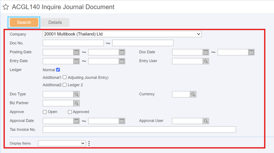274x153 pixels.
Task: Click the Approval Date end input
Action: click(x=104, y=121)
